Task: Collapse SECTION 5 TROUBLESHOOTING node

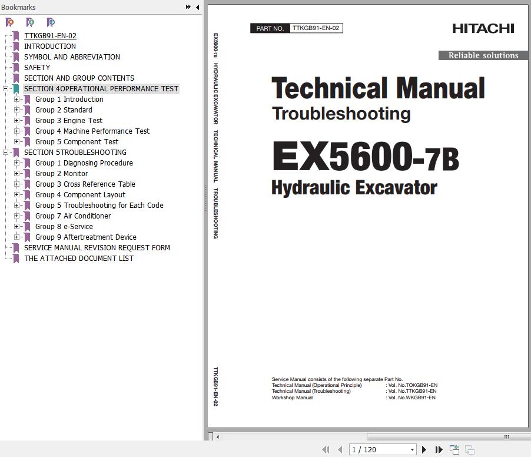Action: [x=6, y=153]
